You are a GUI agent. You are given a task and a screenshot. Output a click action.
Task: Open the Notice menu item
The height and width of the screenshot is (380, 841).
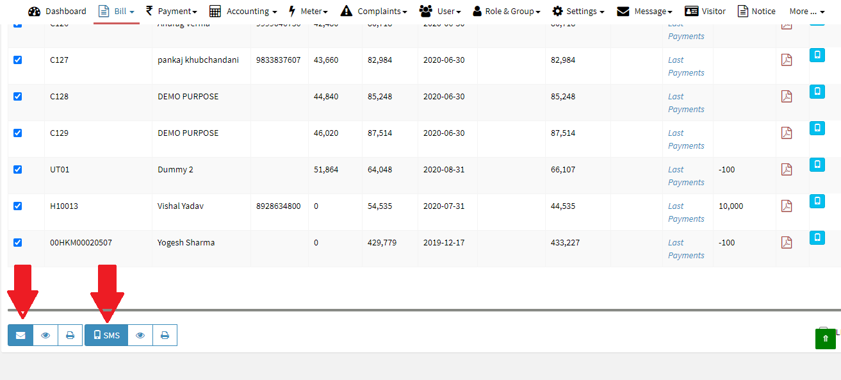[x=756, y=11]
